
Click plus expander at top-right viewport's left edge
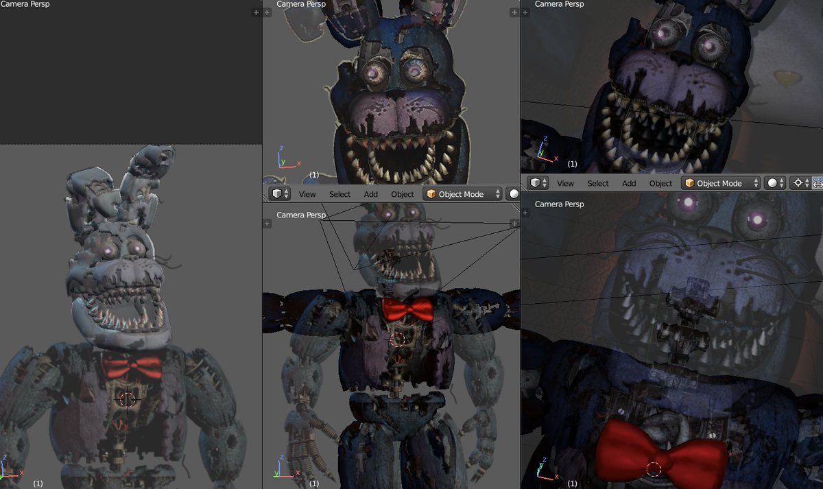pyautogui.click(x=525, y=12)
